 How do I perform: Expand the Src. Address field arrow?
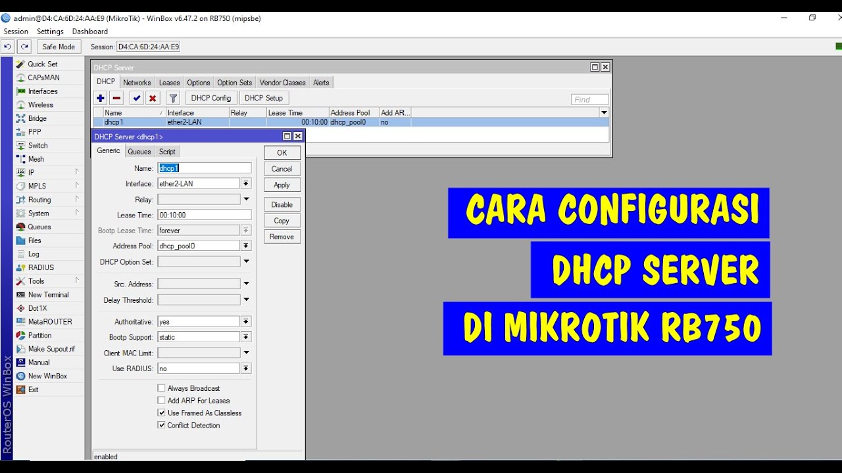(246, 284)
